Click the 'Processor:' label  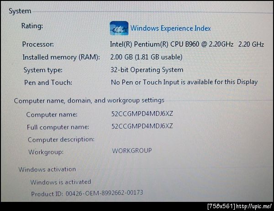point(38,44)
